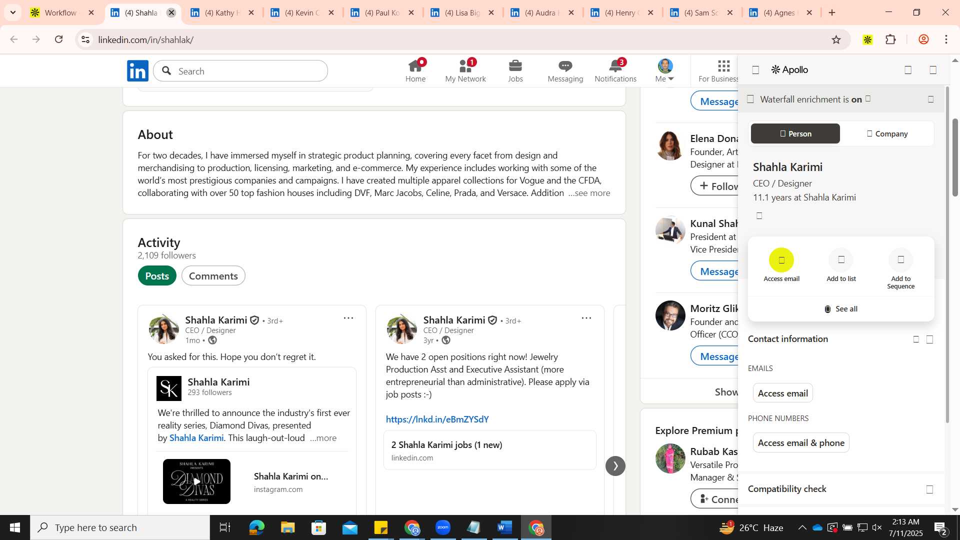Click Shahla Karimi mention link in post
The width and height of the screenshot is (960, 540).
point(196,438)
